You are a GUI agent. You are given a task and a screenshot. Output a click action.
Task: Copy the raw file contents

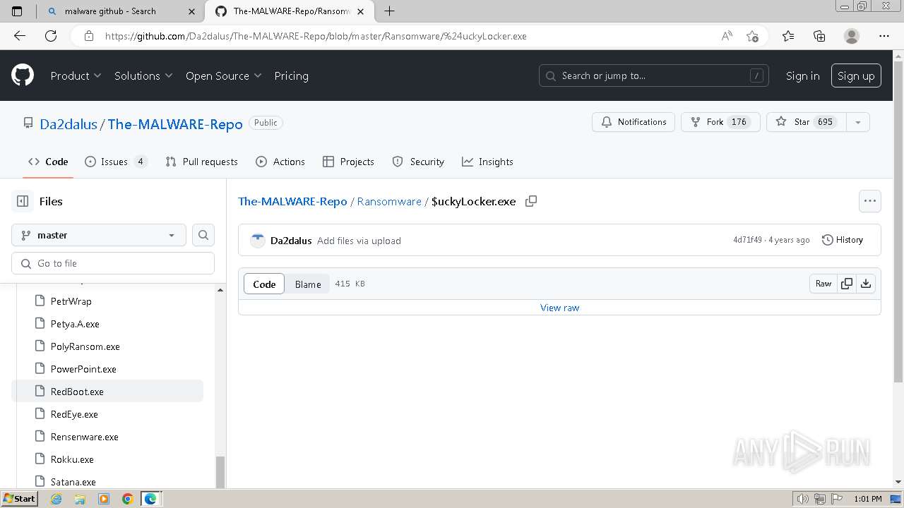[847, 284]
